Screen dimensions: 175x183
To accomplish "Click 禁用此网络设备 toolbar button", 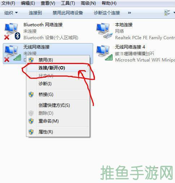I will [68, 13].
